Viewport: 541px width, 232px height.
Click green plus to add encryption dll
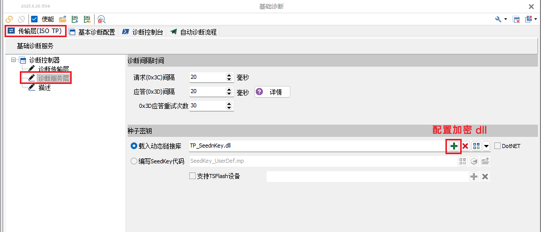click(454, 146)
